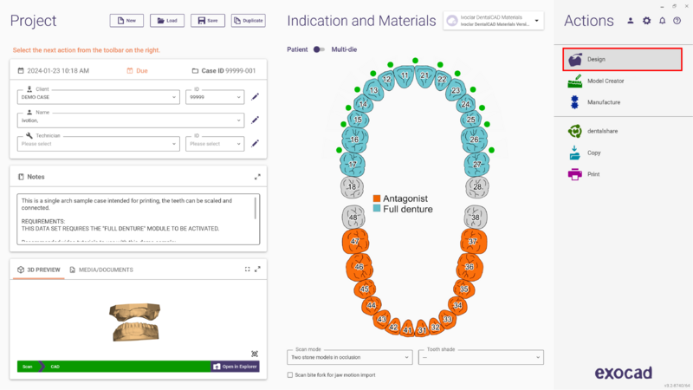The width and height of the screenshot is (693, 390).
Task: Enable scan bite fork for jaw motion import
Action: pos(290,375)
